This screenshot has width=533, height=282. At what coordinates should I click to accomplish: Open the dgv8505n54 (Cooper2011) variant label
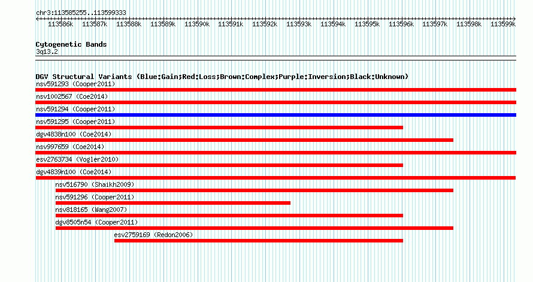96,222
